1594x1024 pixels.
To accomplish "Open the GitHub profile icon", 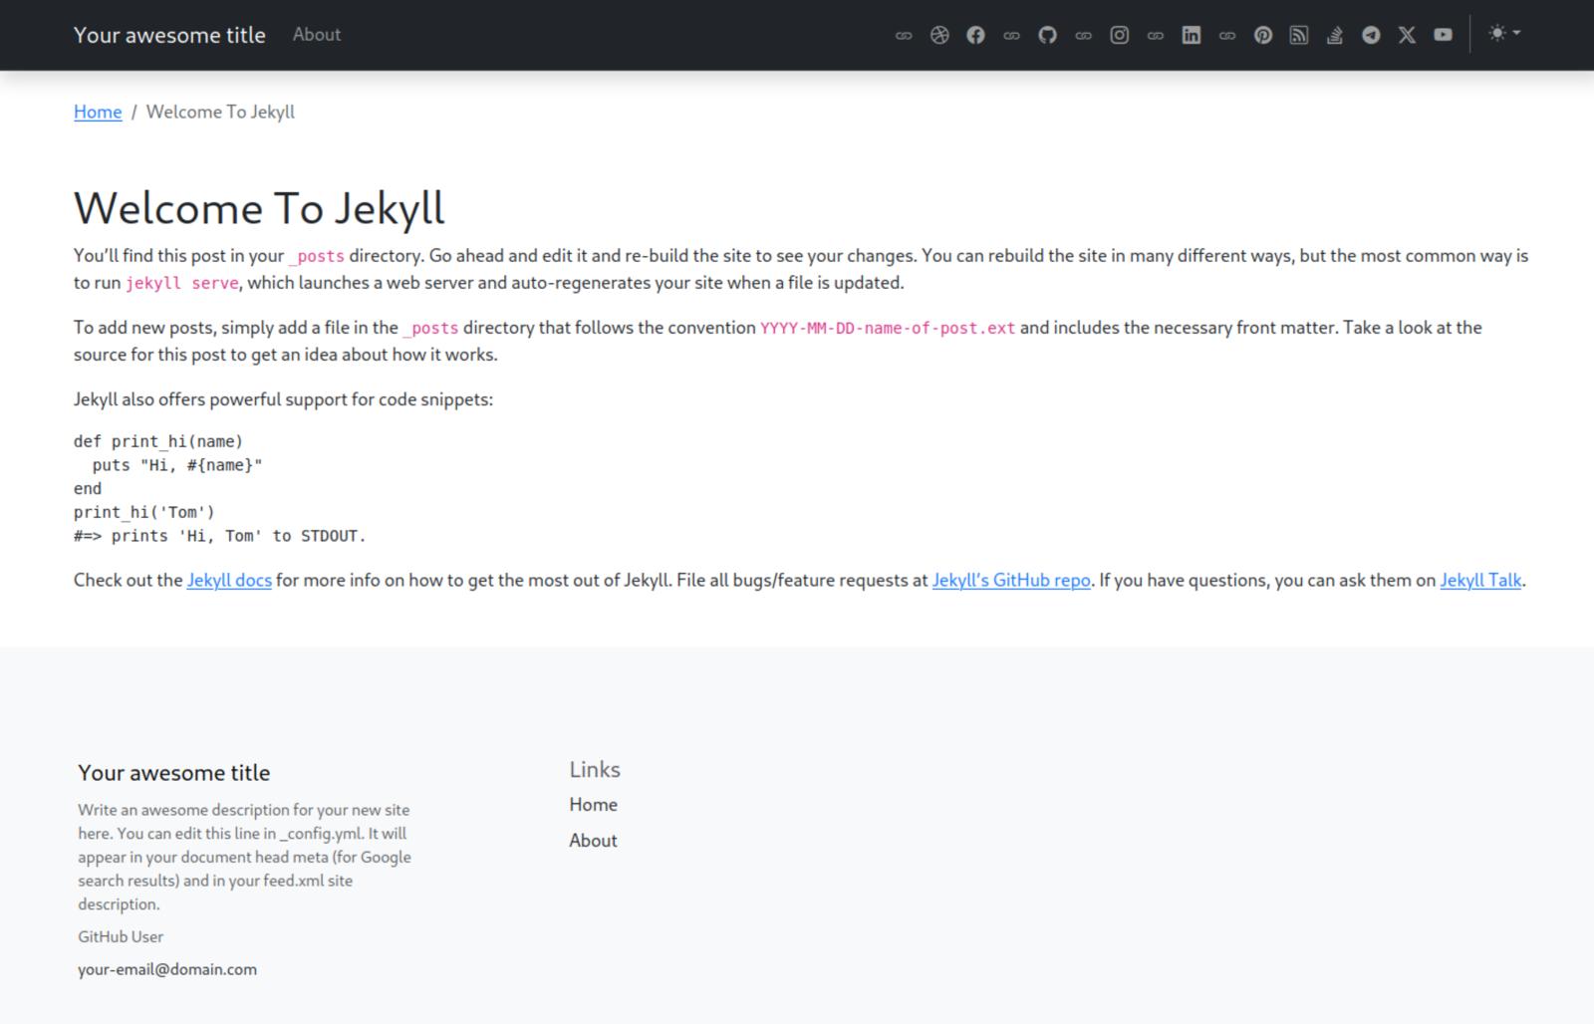I will 1047,34.
